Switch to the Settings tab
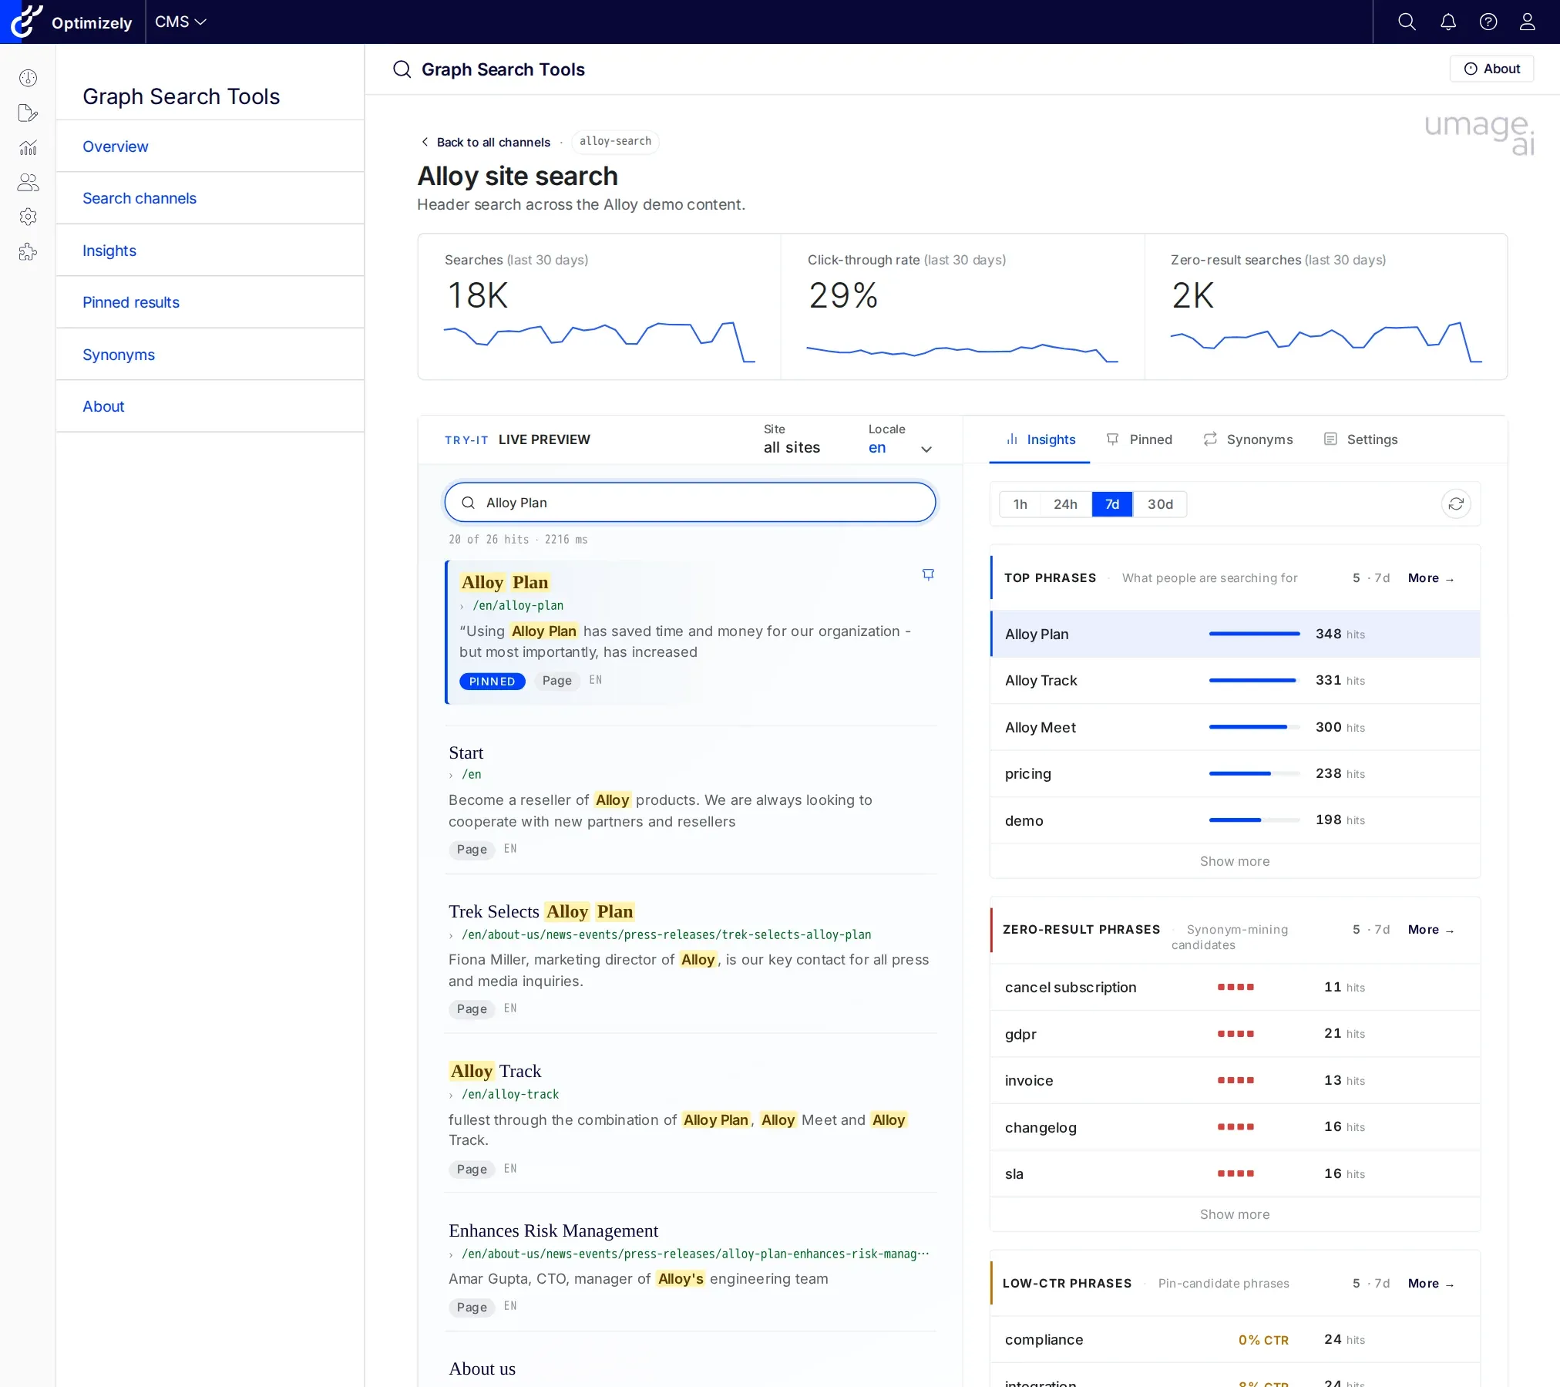This screenshot has width=1560, height=1387. (x=1360, y=439)
